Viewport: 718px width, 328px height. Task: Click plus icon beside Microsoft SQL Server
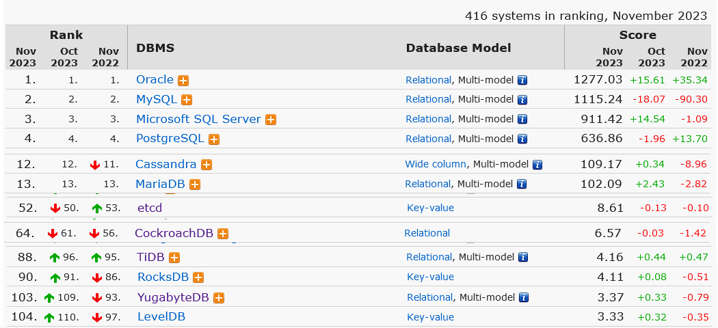click(x=271, y=120)
